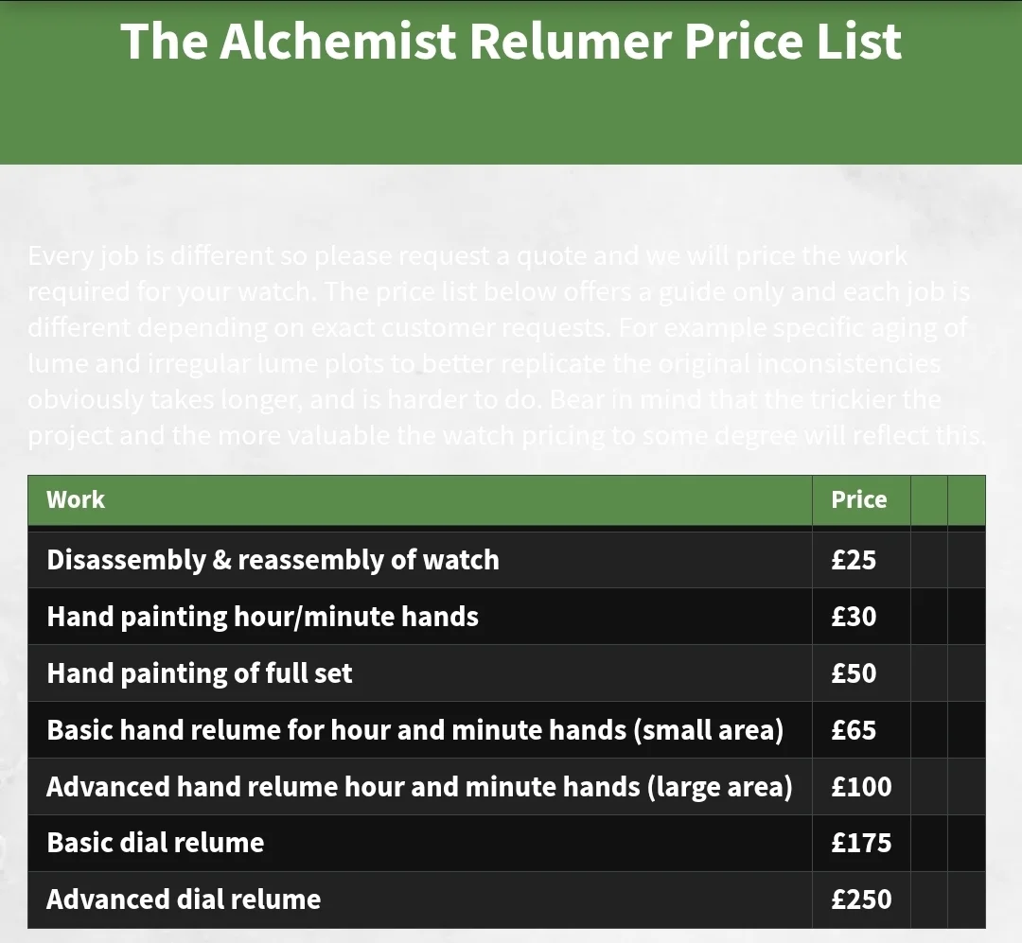This screenshot has height=943, width=1022.
Task: Click the £65 price cell
Action: point(854,730)
